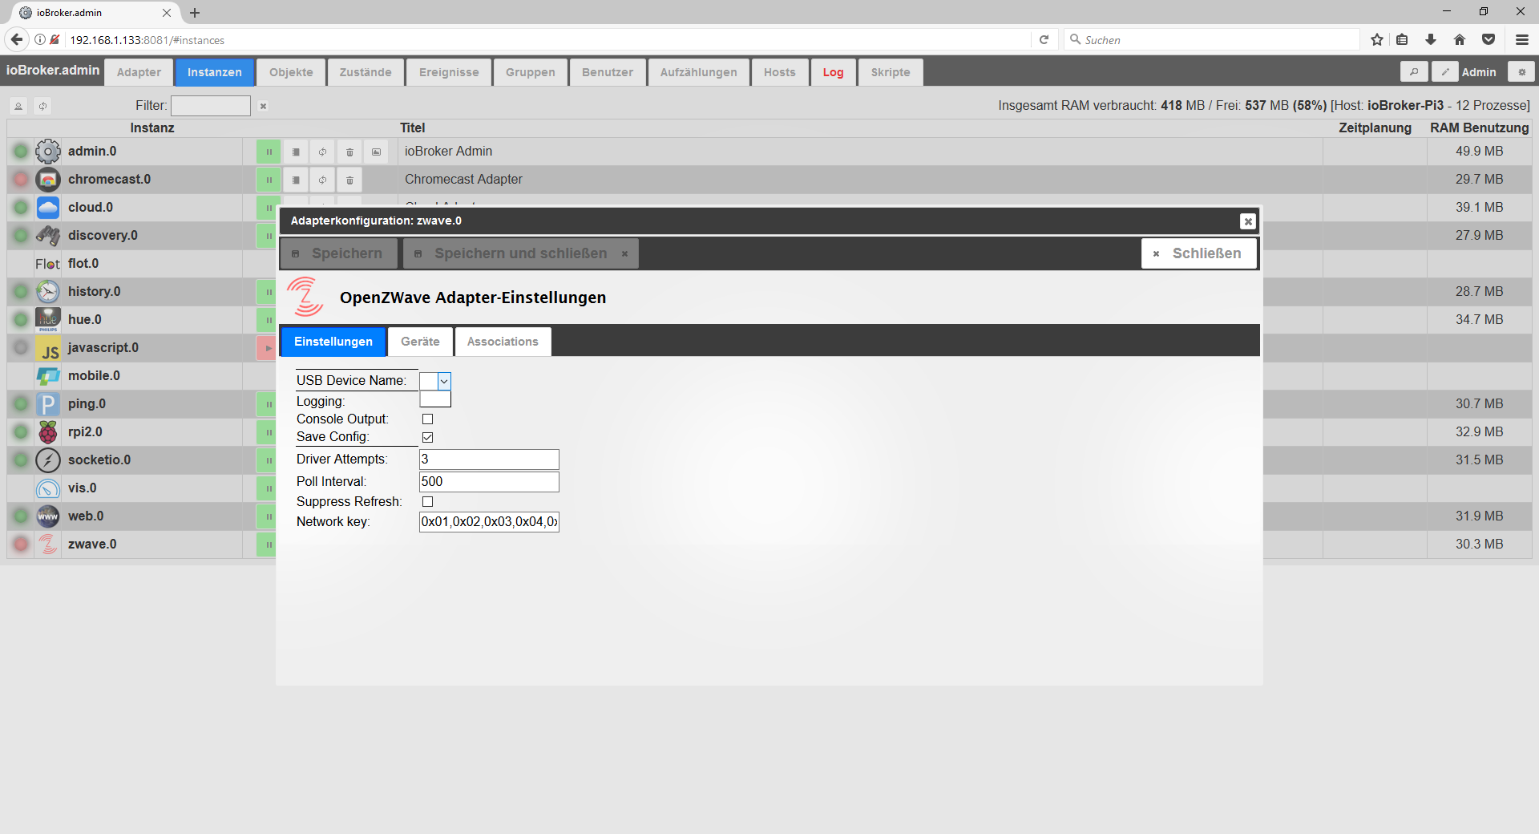Open system settings gear in the top bar
1539x834 pixels.
tap(1521, 71)
